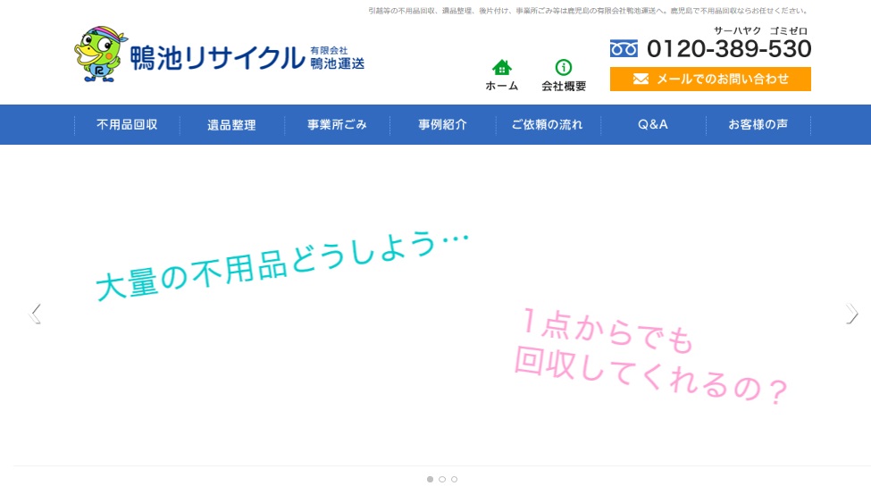This screenshot has height=486, width=871.
Task: Open the 事業所ごみ menu item
Action: (337, 125)
